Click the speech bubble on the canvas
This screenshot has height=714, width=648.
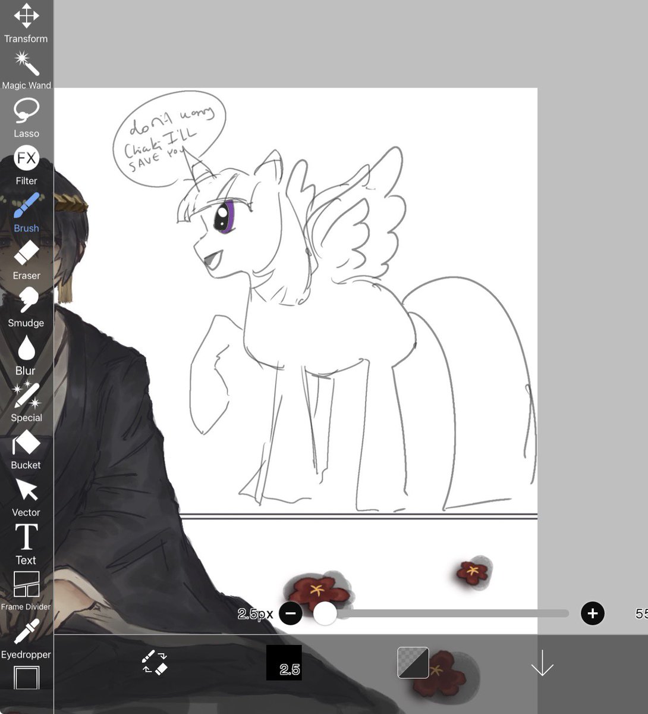pyautogui.click(x=169, y=139)
